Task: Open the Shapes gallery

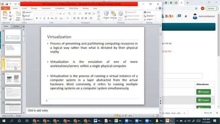Action: coord(106,15)
